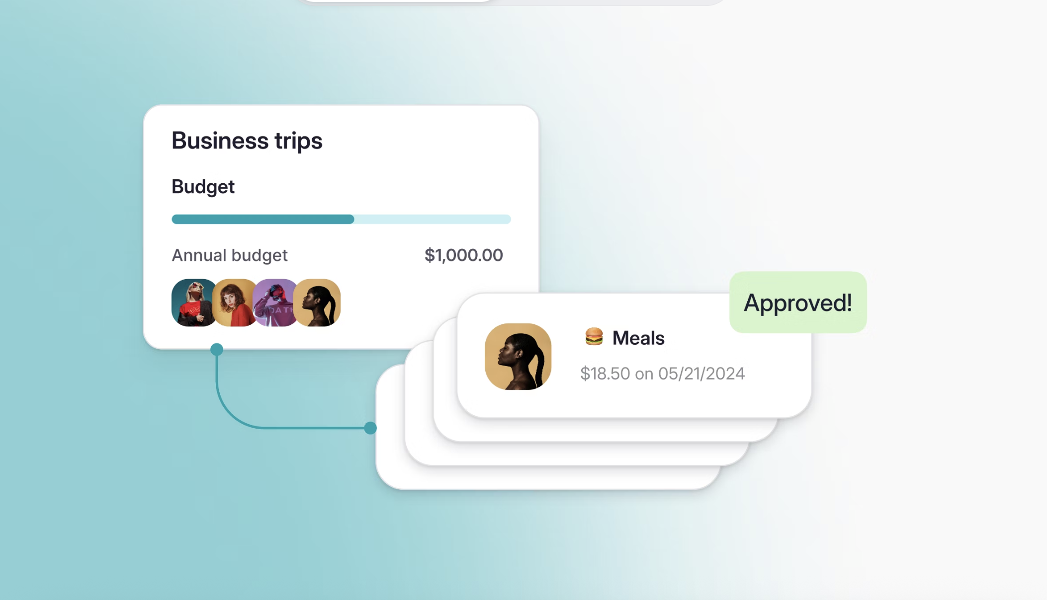Click the unfilled part of the budget bar
The image size is (1047, 600).
[x=433, y=219]
